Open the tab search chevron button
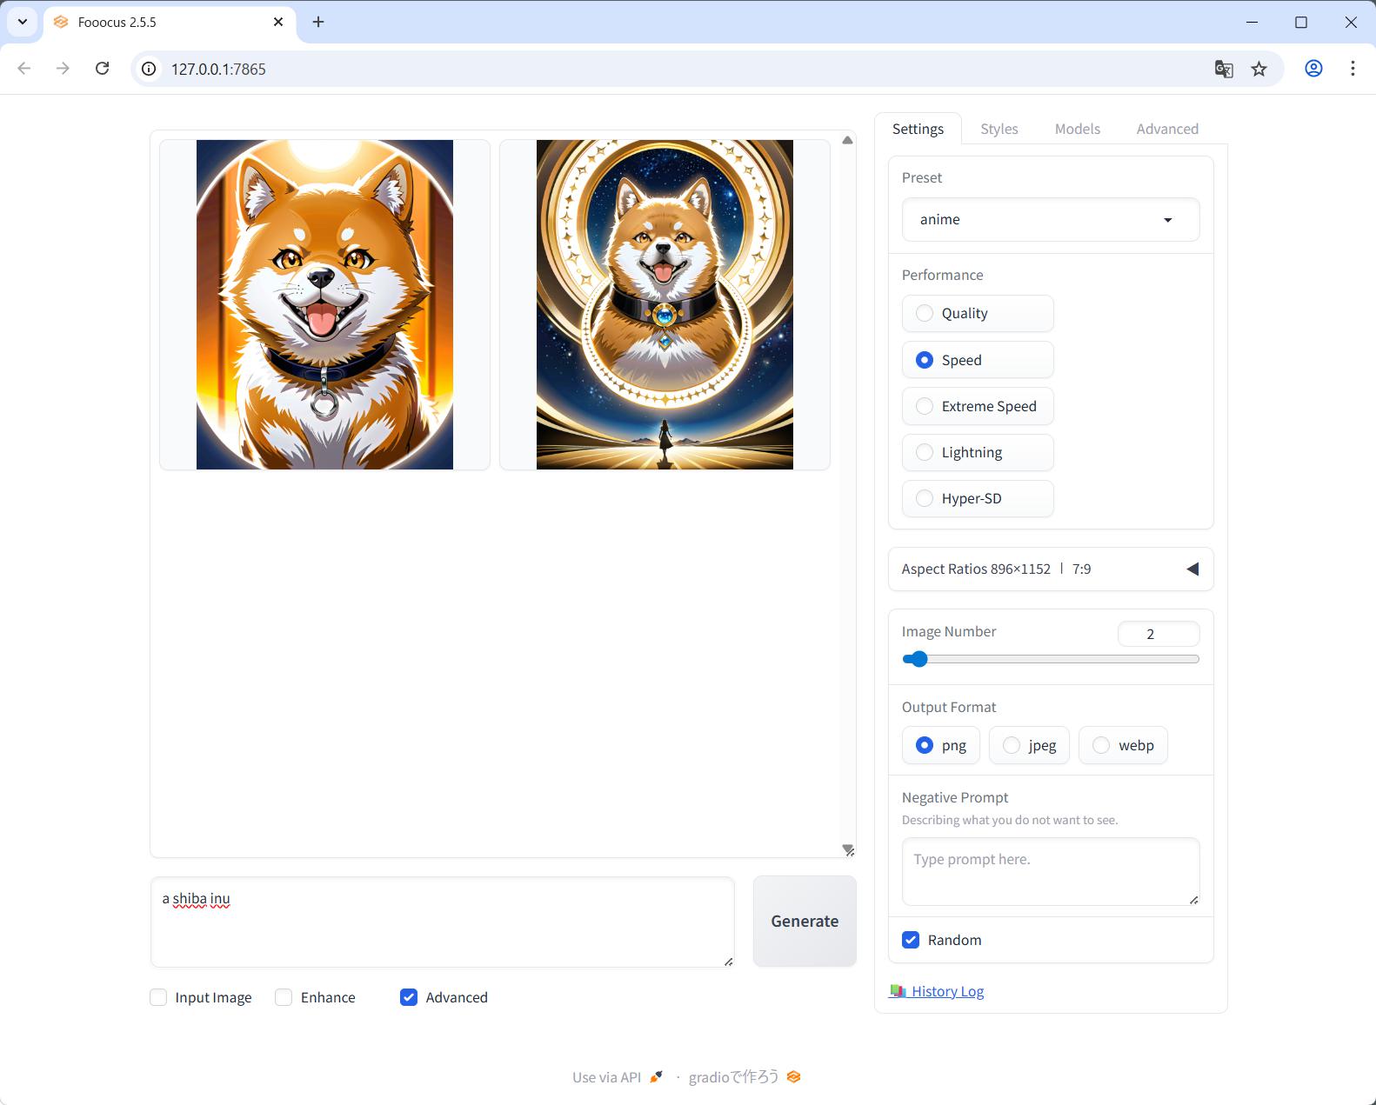 (23, 22)
